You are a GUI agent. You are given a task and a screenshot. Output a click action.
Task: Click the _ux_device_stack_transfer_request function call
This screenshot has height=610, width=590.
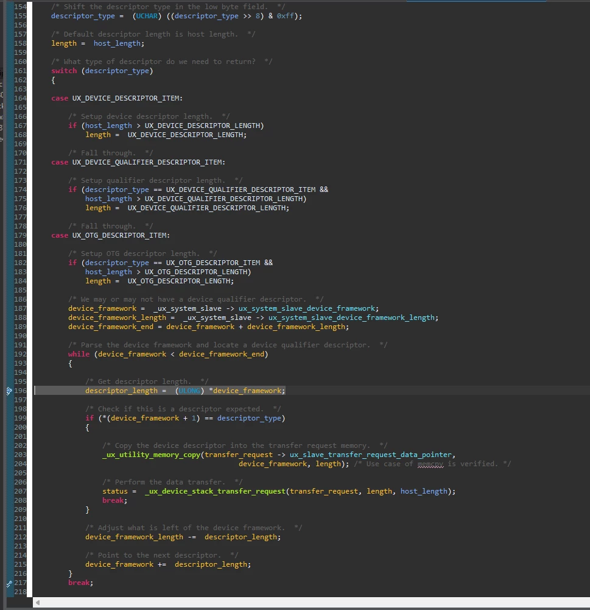coord(215,491)
